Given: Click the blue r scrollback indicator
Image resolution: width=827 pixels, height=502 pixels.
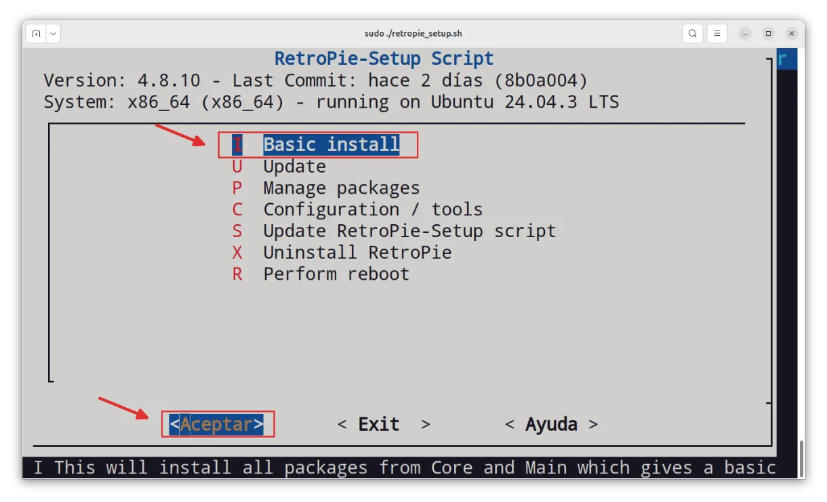Looking at the screenshot, I should click(786, 60).
